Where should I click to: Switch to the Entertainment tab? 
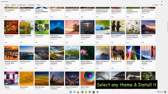coord(22,5)
